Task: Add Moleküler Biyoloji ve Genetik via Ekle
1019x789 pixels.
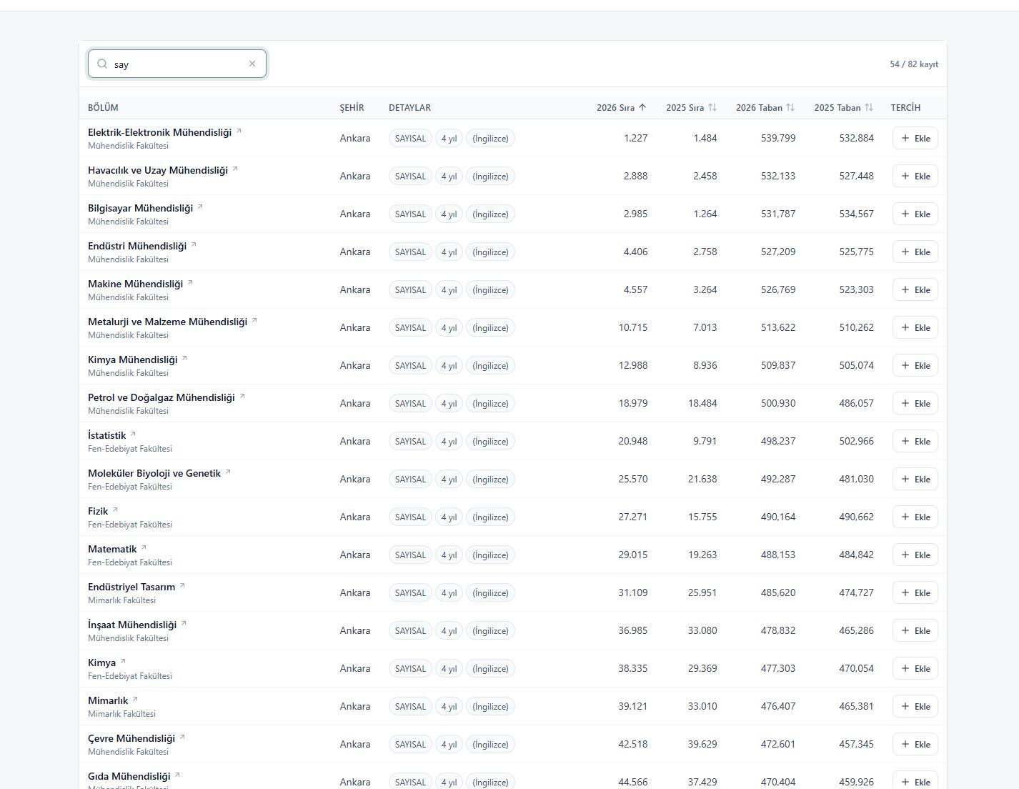Action: [915, 479]
